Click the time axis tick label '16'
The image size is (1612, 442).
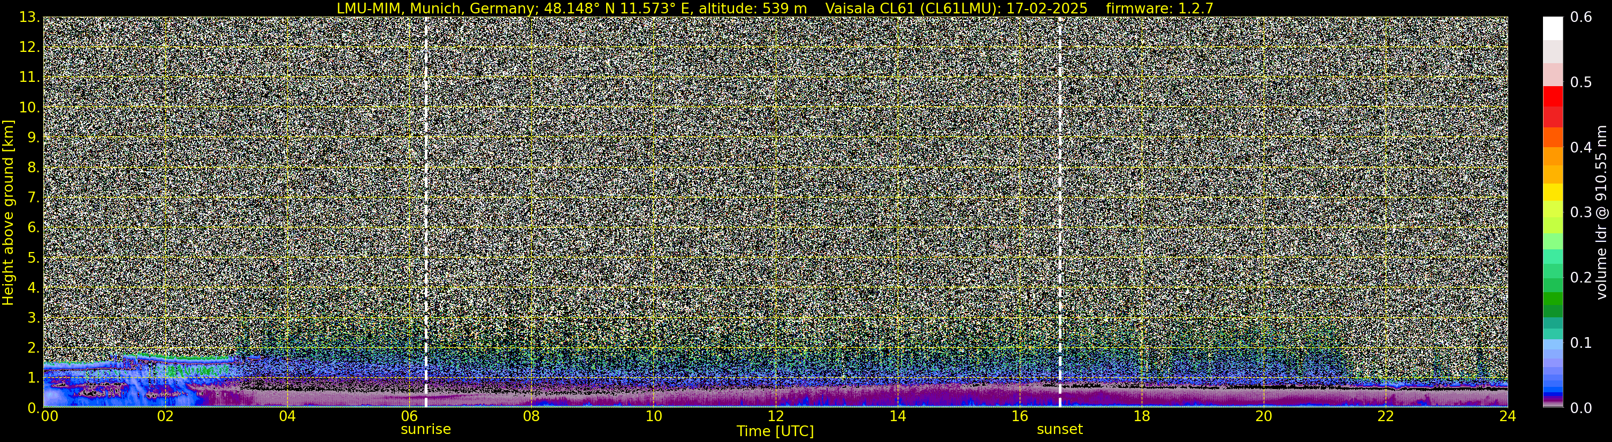coord(1019,416)
